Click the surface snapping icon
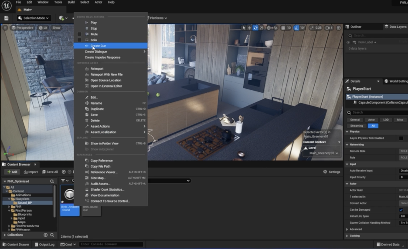Image resolution: width=408 pixels, height=249 pixels. pos(275,27)
